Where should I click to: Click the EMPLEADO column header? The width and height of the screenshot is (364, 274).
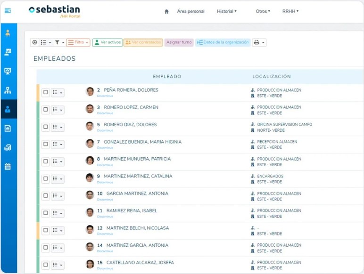(x=167, y=76)
